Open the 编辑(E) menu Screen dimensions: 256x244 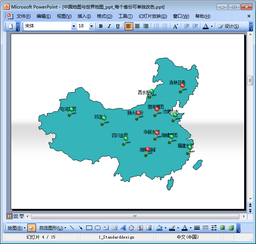click(x=44, y=16)
